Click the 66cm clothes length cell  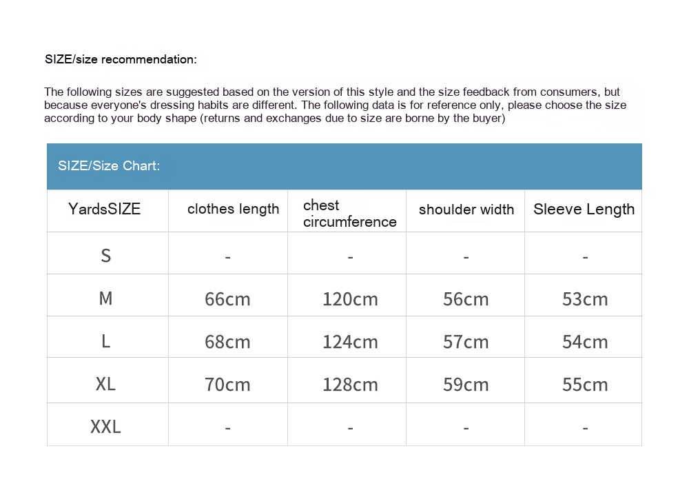pos(227,299)
